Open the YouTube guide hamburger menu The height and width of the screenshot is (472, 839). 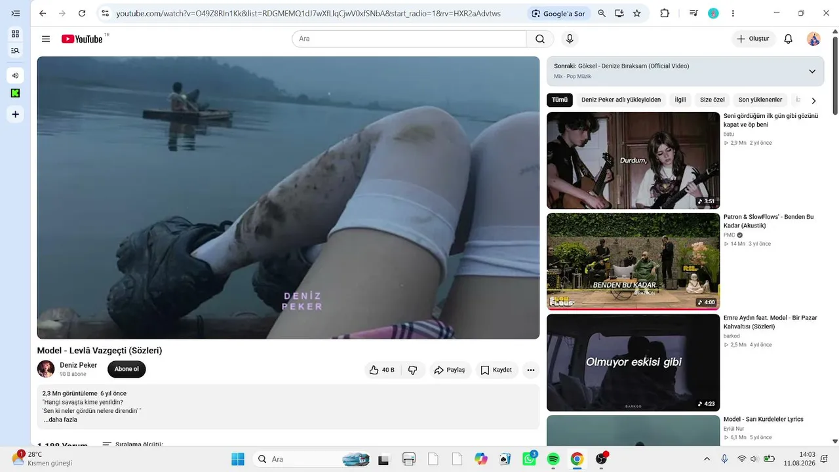coord(46,39)
